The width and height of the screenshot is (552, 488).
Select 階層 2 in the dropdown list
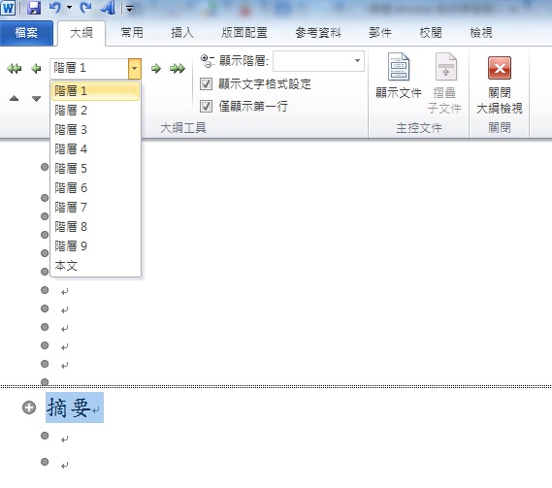(x=95, y=111)
